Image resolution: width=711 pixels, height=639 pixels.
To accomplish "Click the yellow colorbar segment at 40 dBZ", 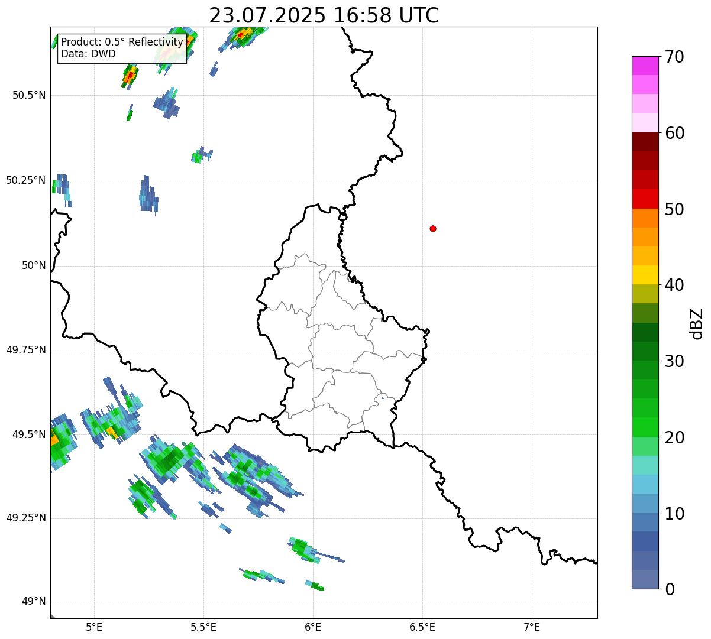I will coord(645,275).
